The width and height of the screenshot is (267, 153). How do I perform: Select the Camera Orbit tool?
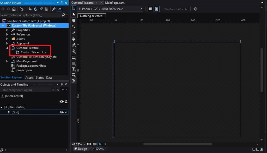pos(74,39)
